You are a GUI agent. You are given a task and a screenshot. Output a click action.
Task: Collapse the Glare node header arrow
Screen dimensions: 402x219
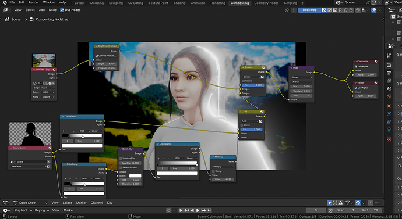pos(291,68)
